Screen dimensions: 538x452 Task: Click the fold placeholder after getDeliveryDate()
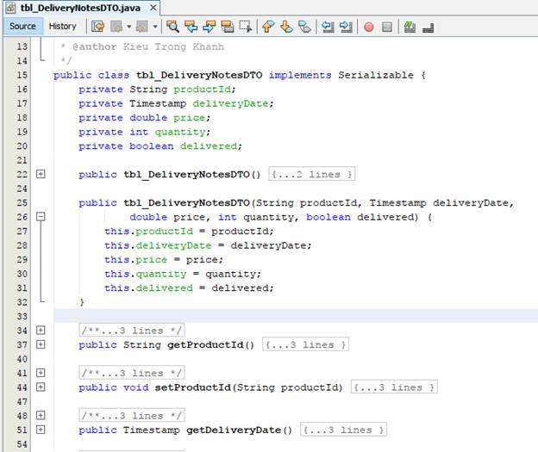point(343,430)
